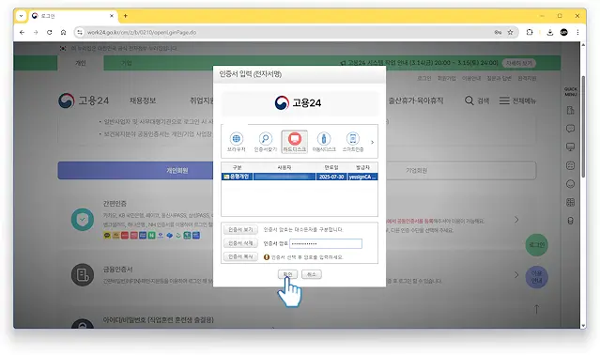Select the 은행개인 certificate row
This screenshot has width=600, height=355.
click(300, 177)
